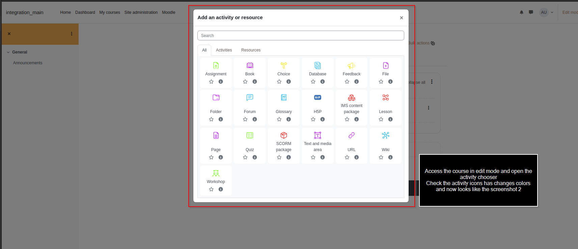Choose the SCORM package icon

point(284,135)
